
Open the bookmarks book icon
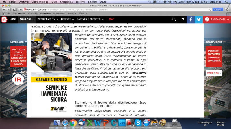pyautogui.click(x=4, y=14)
